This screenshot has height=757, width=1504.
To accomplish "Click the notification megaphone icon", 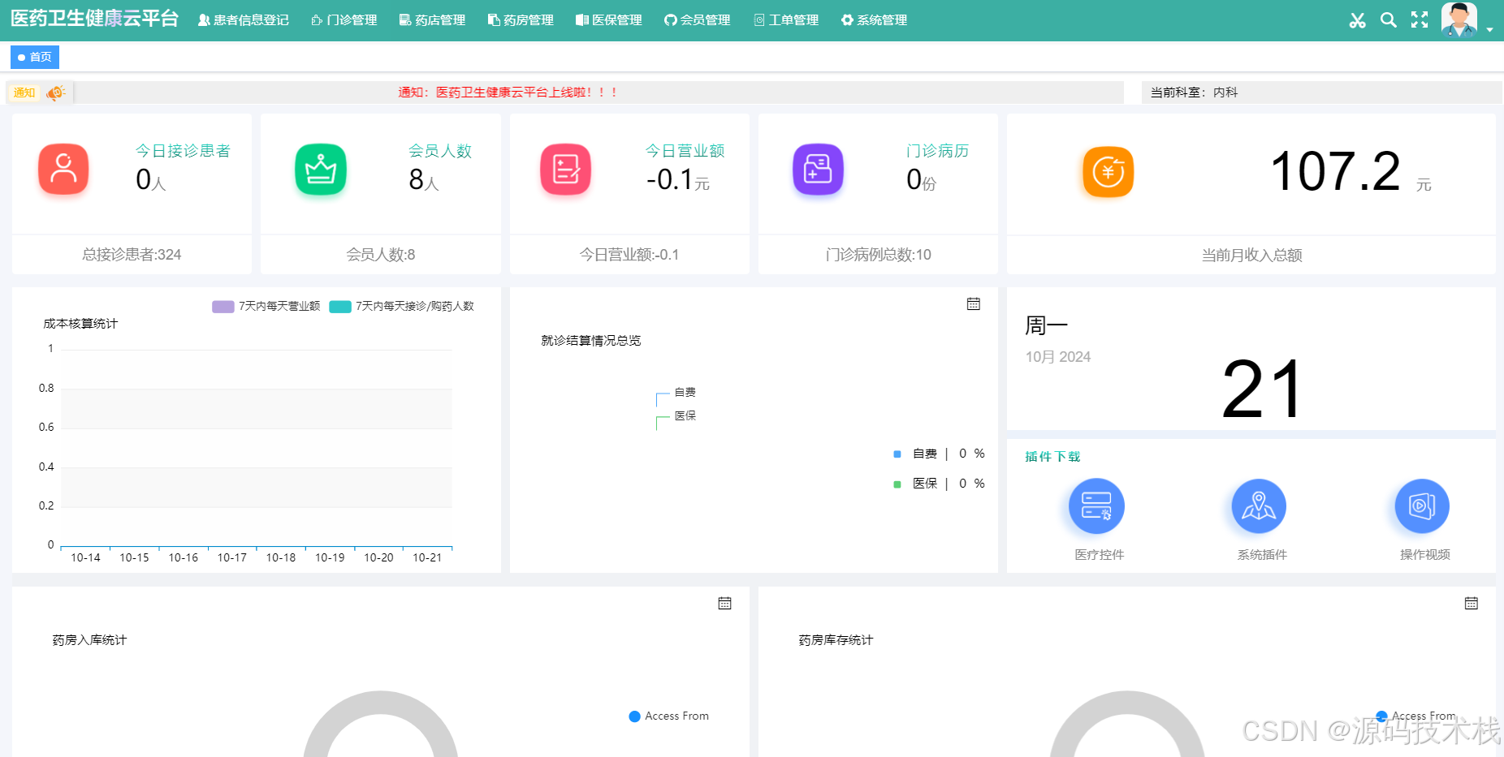I will pyautogui.click(x=55, y=92).
